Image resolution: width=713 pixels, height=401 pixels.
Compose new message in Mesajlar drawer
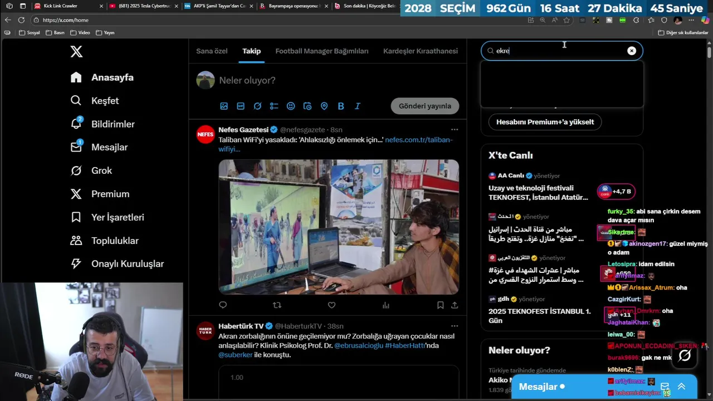[665, 387]
